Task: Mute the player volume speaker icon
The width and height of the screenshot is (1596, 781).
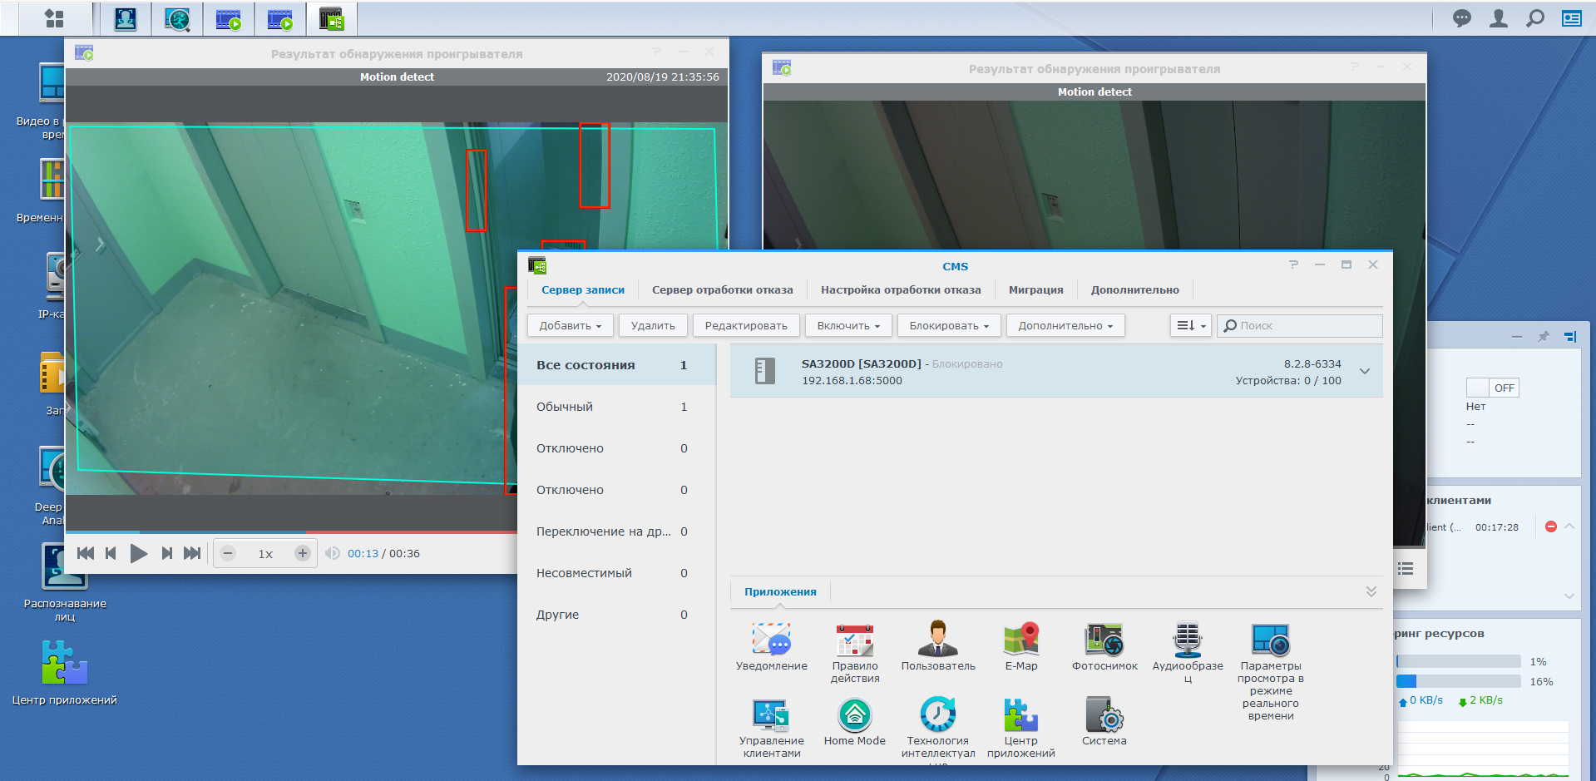Action: click(333, 553)
